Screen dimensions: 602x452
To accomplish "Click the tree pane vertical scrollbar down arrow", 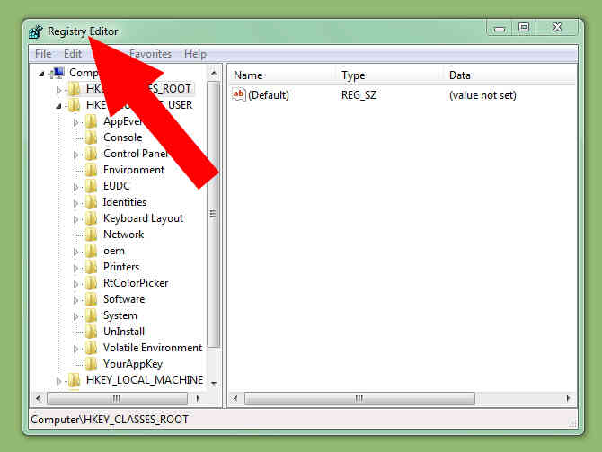I will click(214, 383).
